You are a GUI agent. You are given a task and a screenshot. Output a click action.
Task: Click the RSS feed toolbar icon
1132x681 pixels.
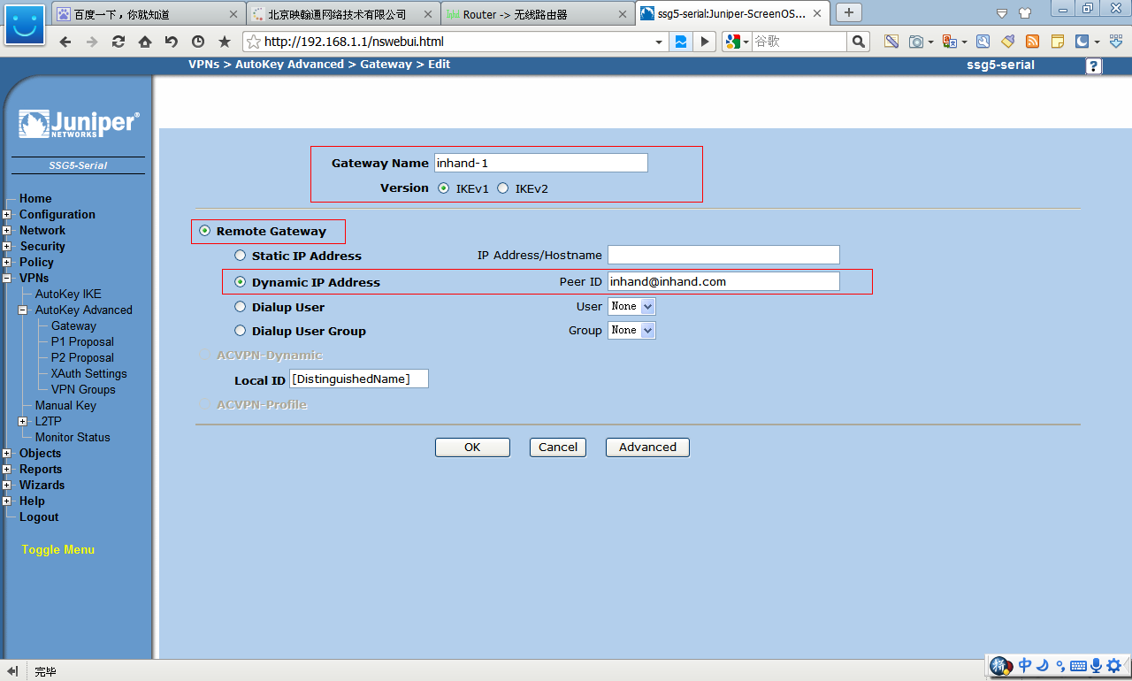1032,42
